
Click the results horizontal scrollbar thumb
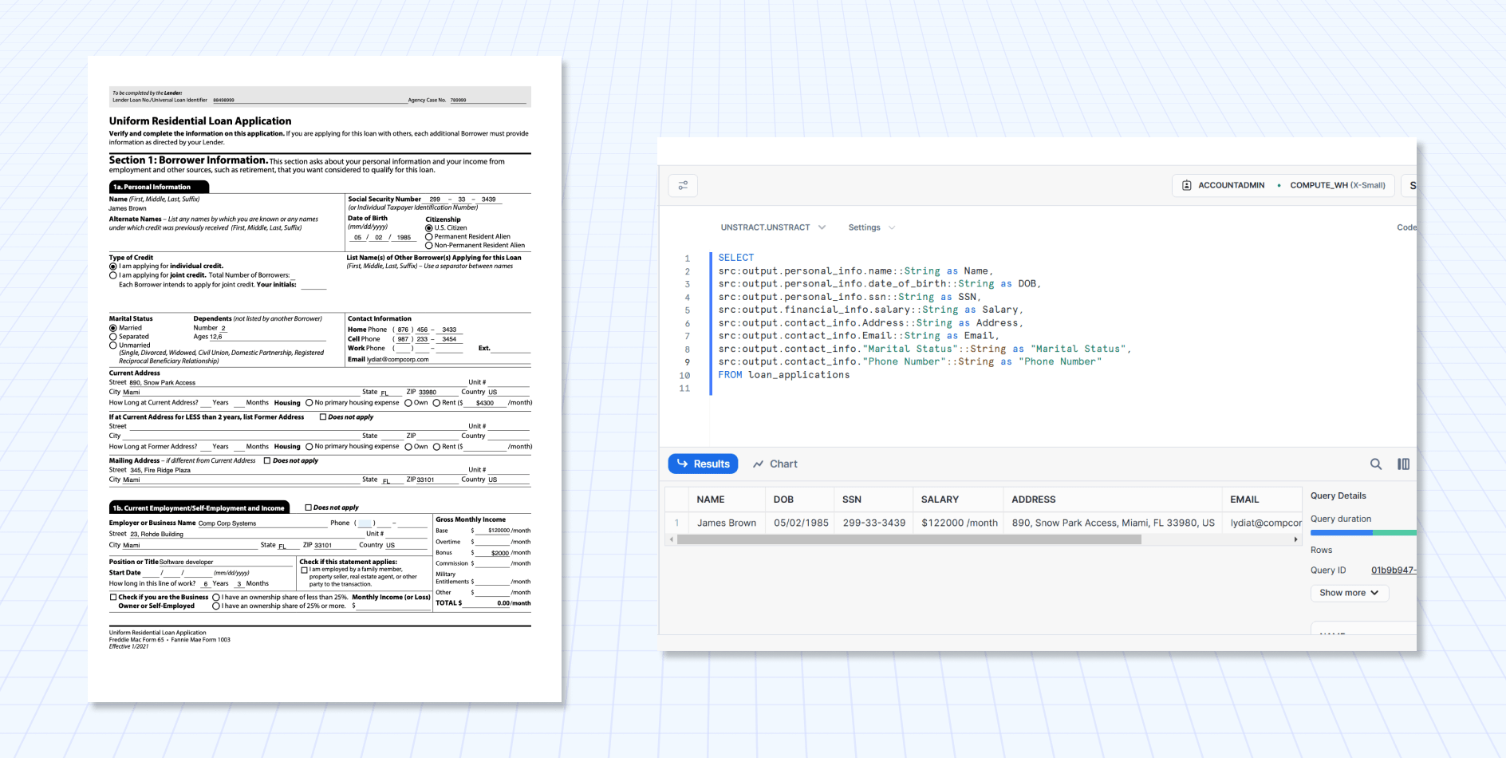[909, 539]
